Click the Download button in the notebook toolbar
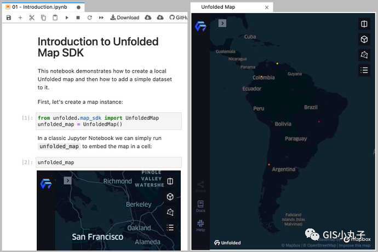The image size is (378, 252). (124, 17)
